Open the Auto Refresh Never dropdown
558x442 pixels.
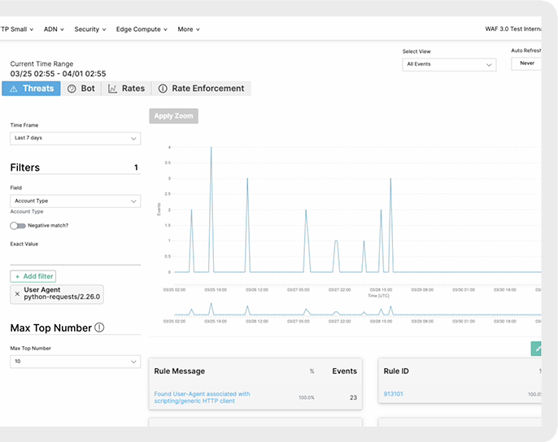pyautogui.click(x=526, y=63)
